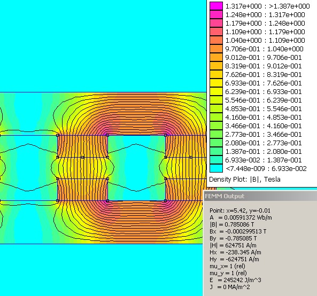
Task: Click the swatch for range 1.109e+000 : 1.179e+000
Action: click(x=216, y=32)
